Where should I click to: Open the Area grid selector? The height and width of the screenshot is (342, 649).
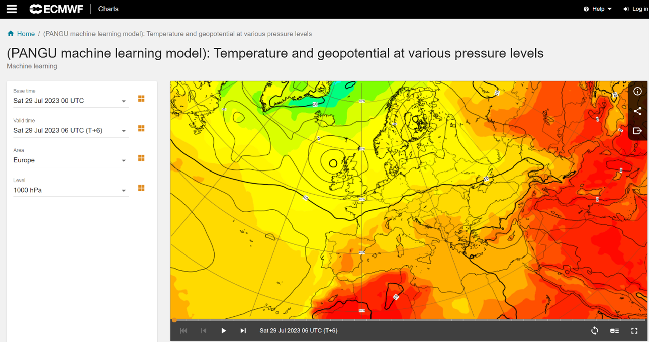(x=141, y=158)
